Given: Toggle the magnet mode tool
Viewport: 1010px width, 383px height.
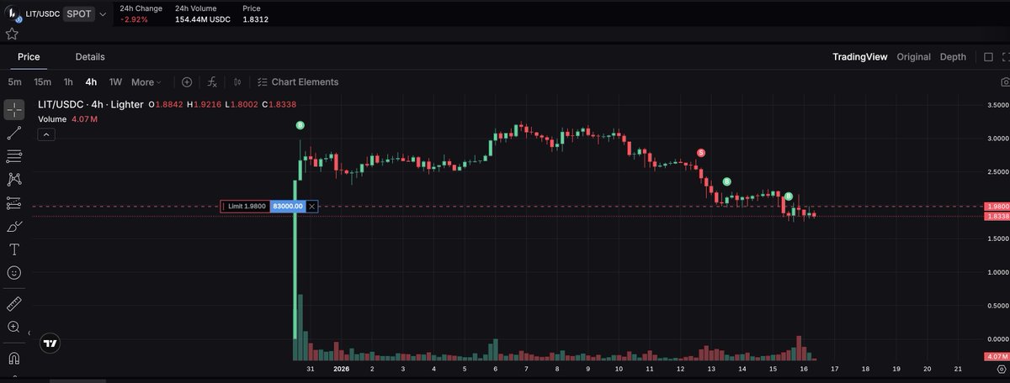Looking at the screenshot, I should click(x=13, y=359).
